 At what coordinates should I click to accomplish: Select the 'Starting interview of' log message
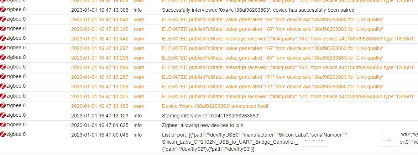[x=210, y=116]
